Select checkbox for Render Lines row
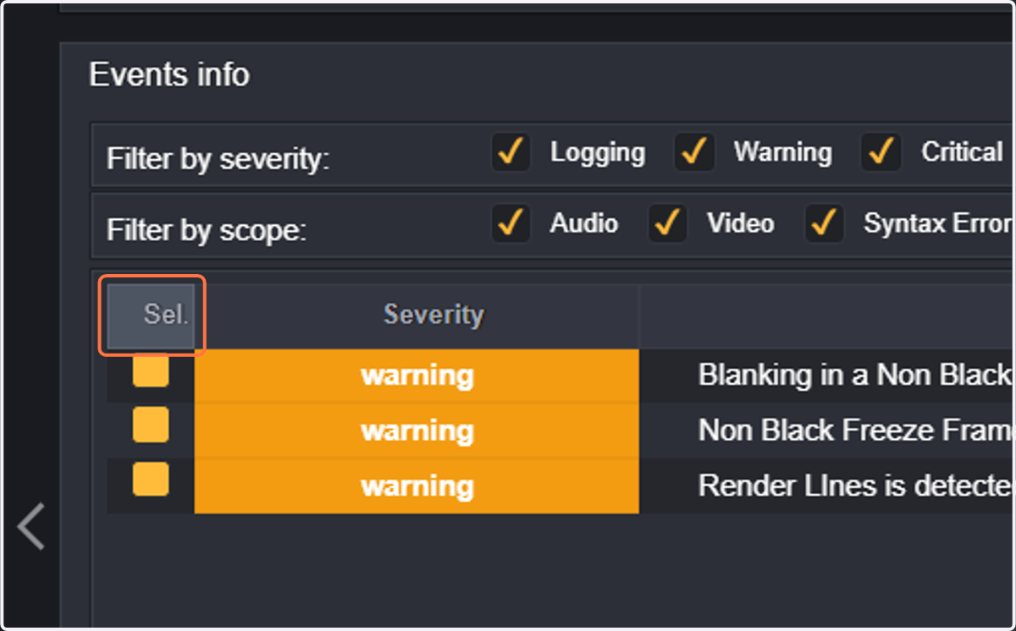1016x631 pixels. click(151, 479)
